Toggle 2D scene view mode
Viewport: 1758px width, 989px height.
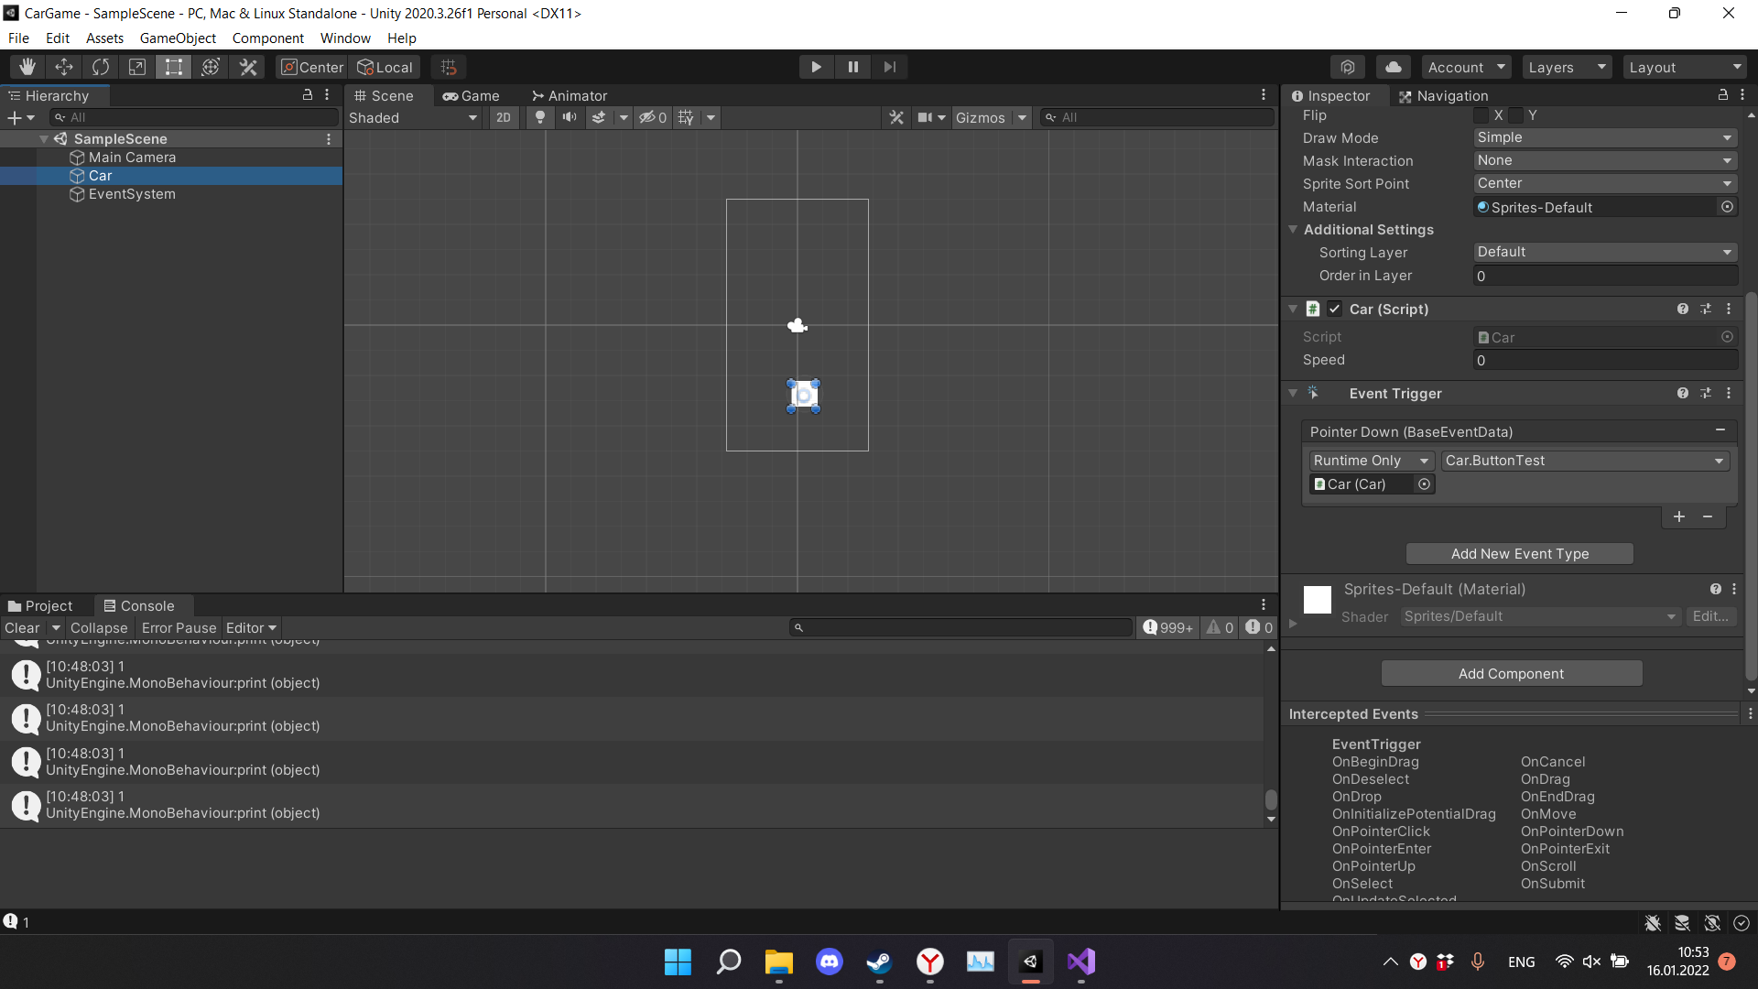click(504, 117)
